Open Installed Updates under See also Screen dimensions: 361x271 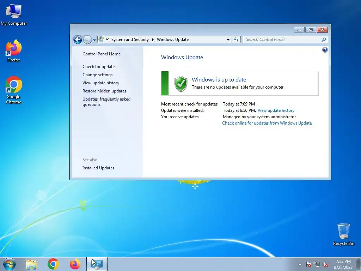click(x=98, y=168)
